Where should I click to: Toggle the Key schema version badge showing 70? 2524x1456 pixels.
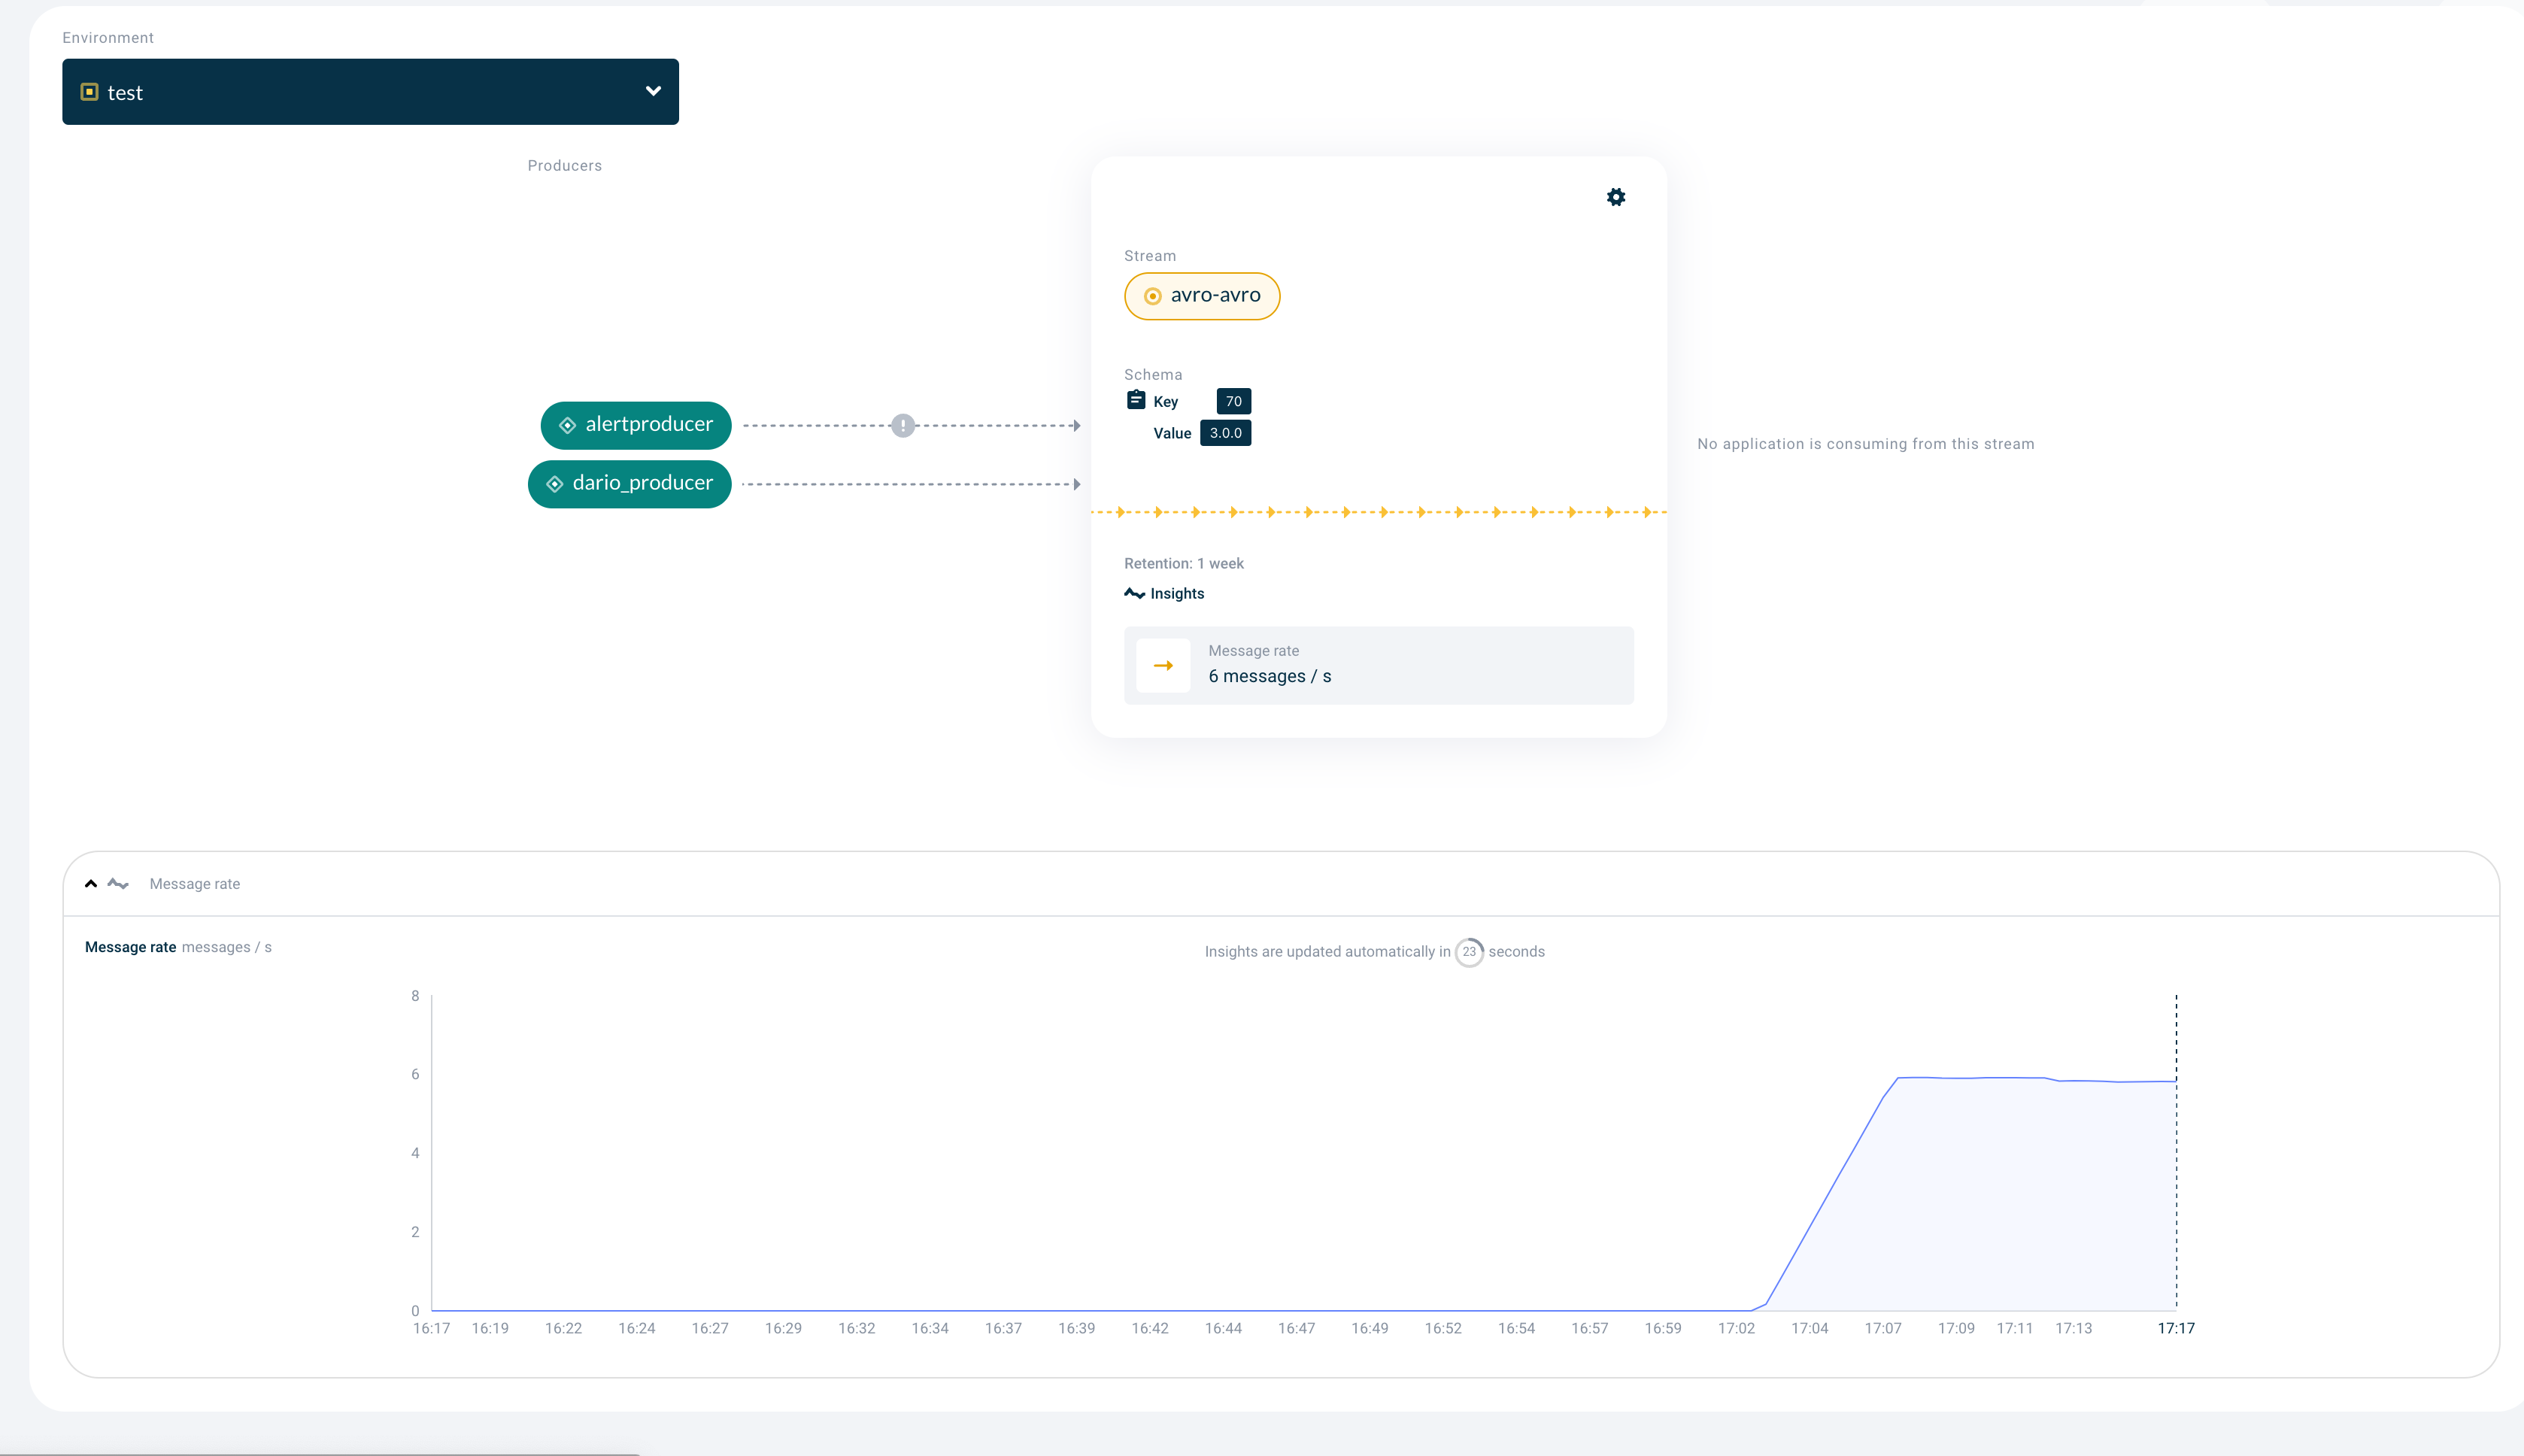pos(1233,401)
